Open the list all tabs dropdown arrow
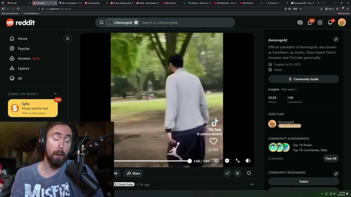 pos(324,3)
